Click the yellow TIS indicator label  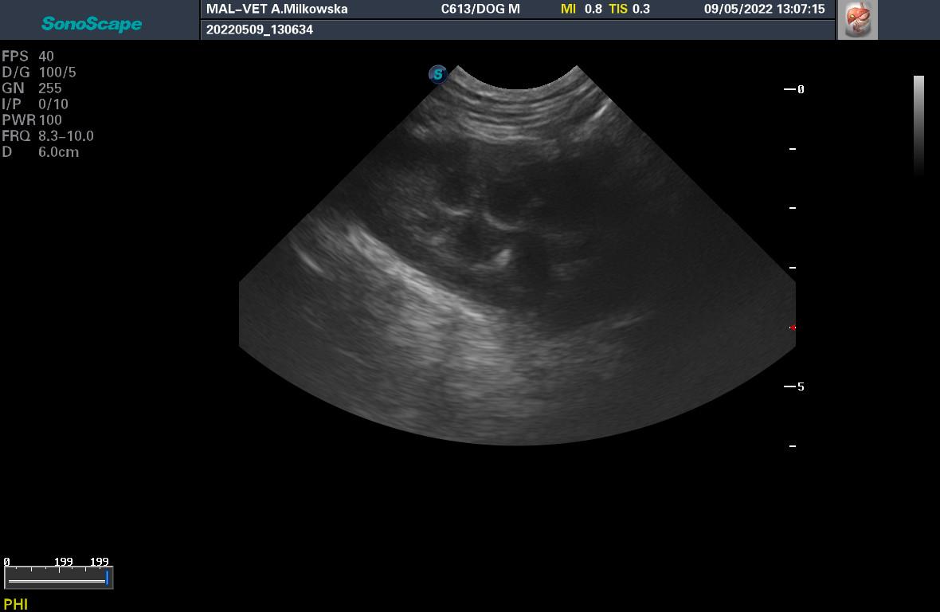(x=618, y=10)
